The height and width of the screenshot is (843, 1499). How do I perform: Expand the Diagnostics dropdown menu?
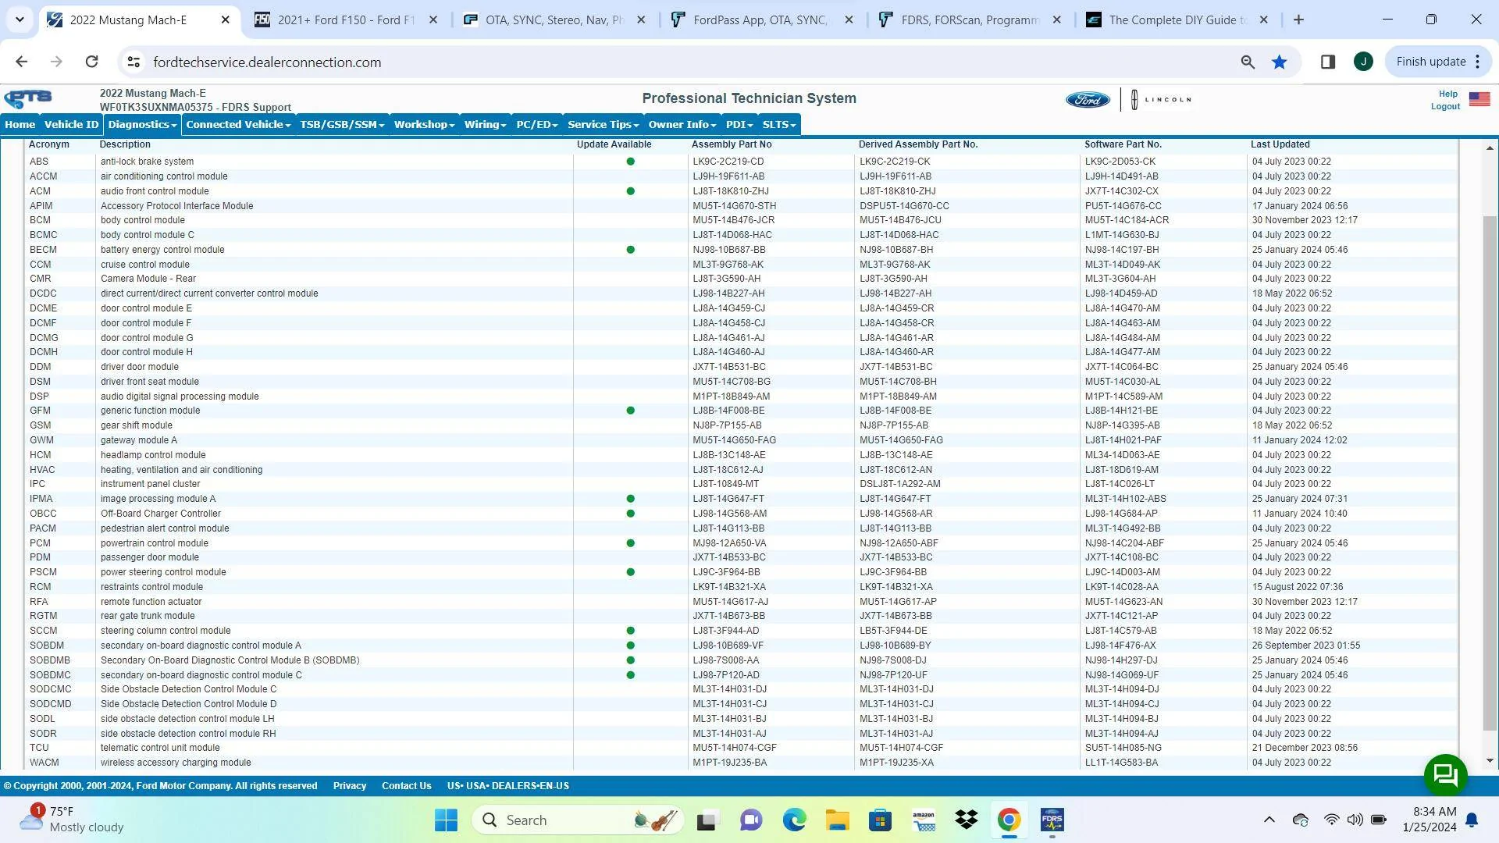pos(142,125)
